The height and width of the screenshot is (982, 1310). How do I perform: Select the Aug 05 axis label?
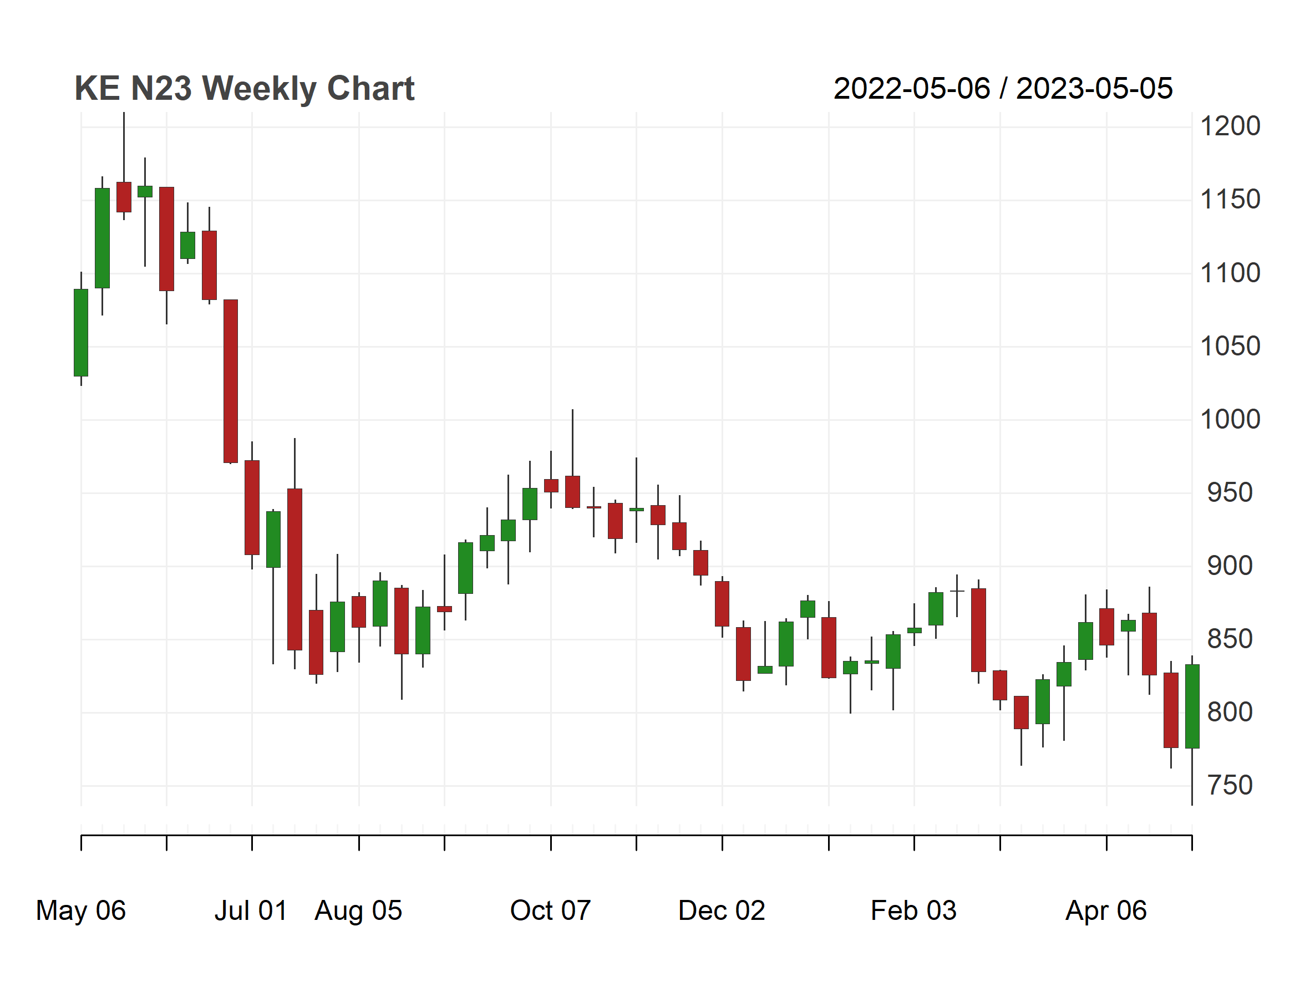pos(358,911)
